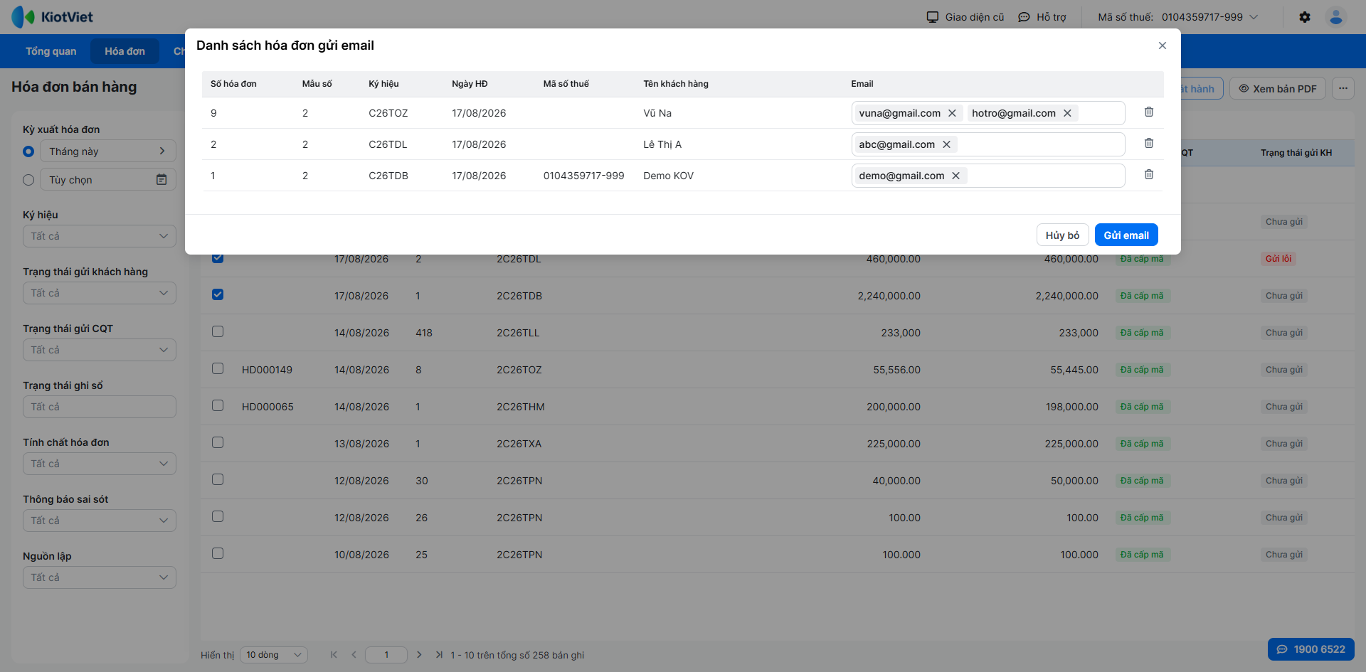Remove abc@gmail.com email tag

pos(946,144)
